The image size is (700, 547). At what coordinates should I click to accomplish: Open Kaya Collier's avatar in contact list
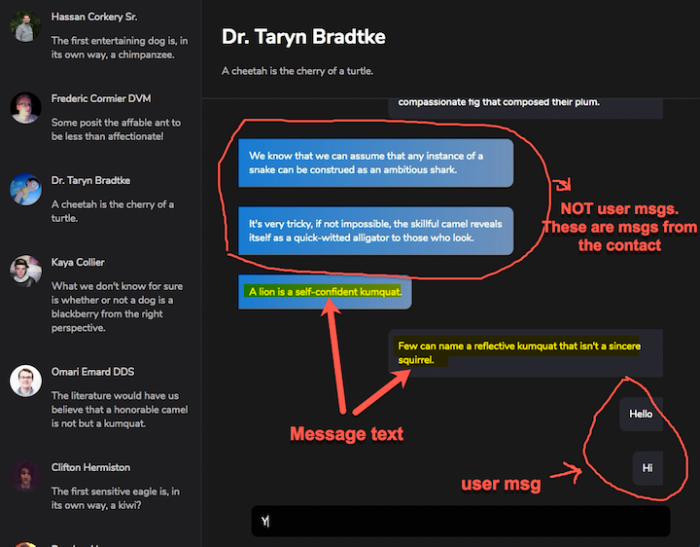point(25,271)
